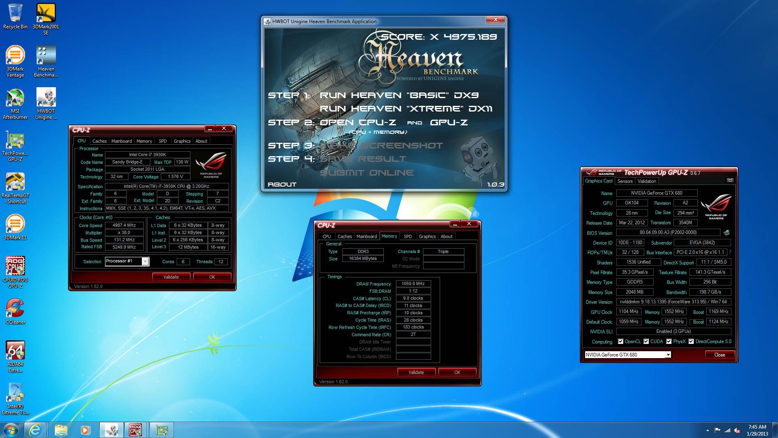Open the Processor #1 selection dropdown

[x=145, y=262]
